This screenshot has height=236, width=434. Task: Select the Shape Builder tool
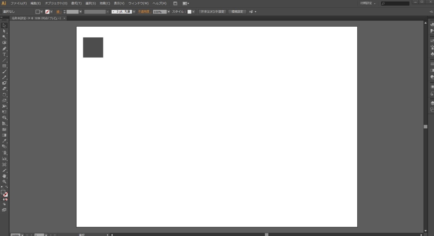4,118
